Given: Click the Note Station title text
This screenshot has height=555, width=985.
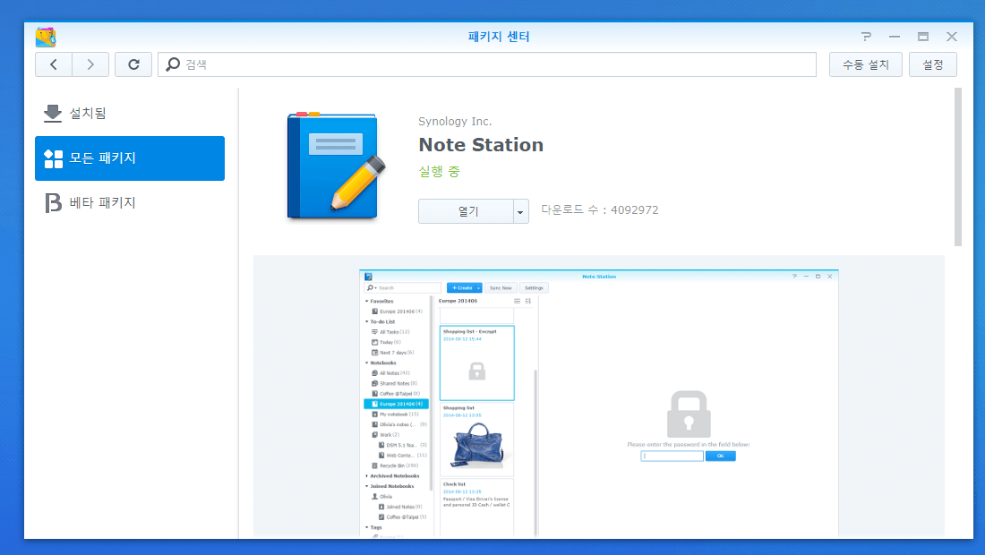Looking at the screenshot, I should pyautogui.click(x=481, y=145).
